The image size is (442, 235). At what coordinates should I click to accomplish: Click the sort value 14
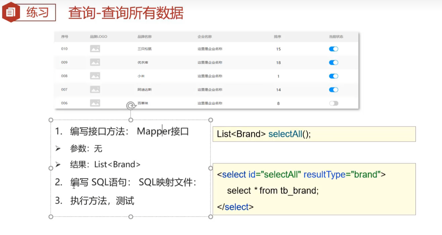pyautogui.click(x=278, y=90)
